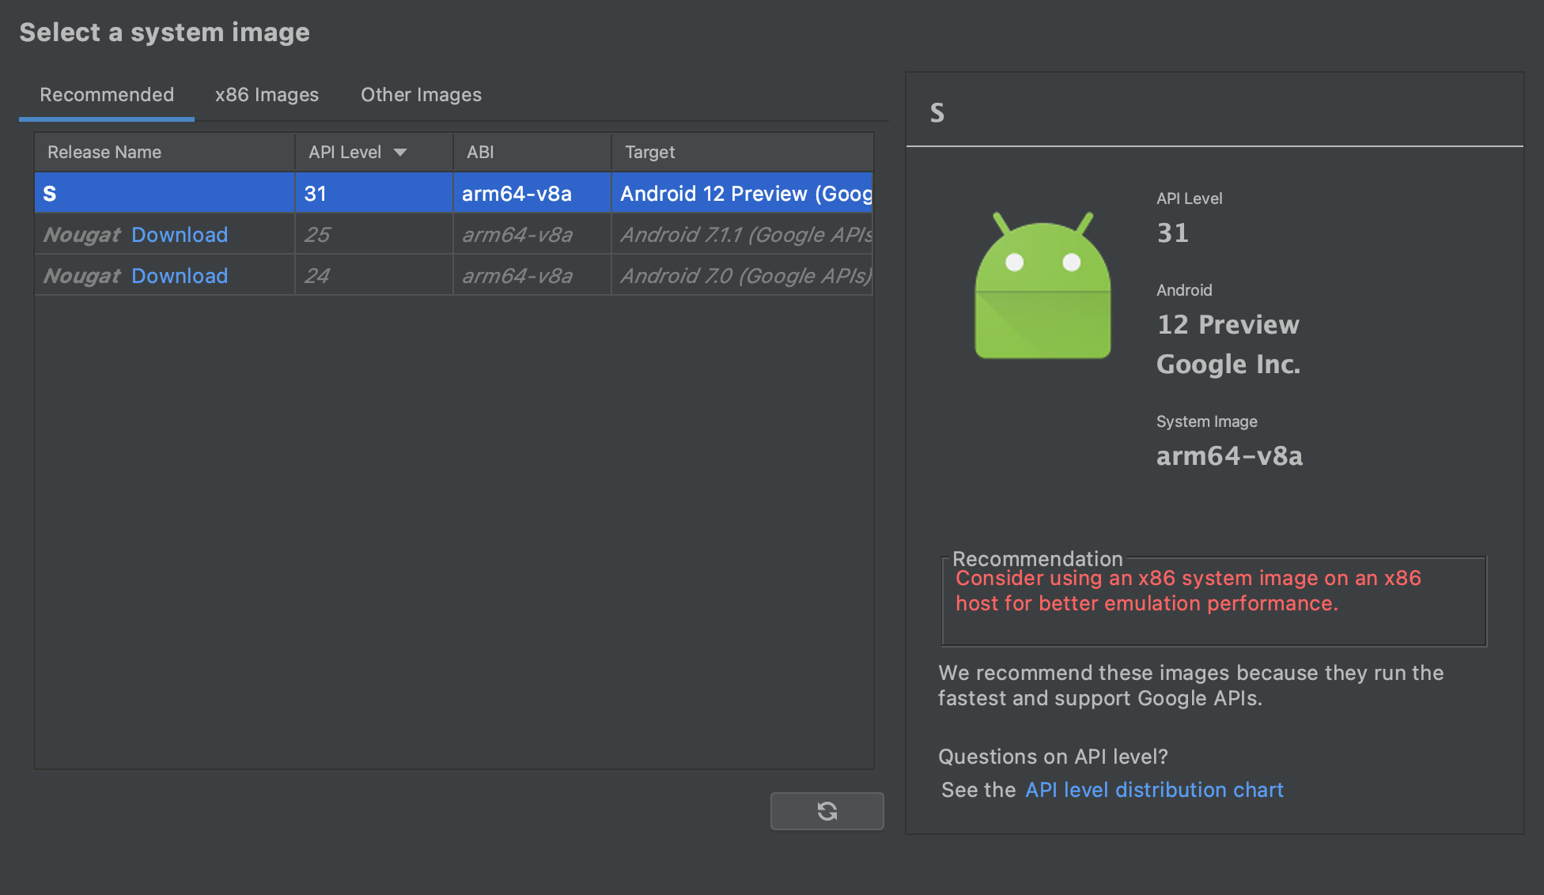Select the Android 7.0 (Google APIs) target cell

click(x=742, y=276)
